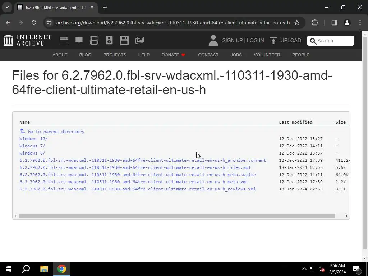Open the taskbar clock and date
Image resolution: width=368 pixels, height=276 pixels.
(x=337, y=269)
